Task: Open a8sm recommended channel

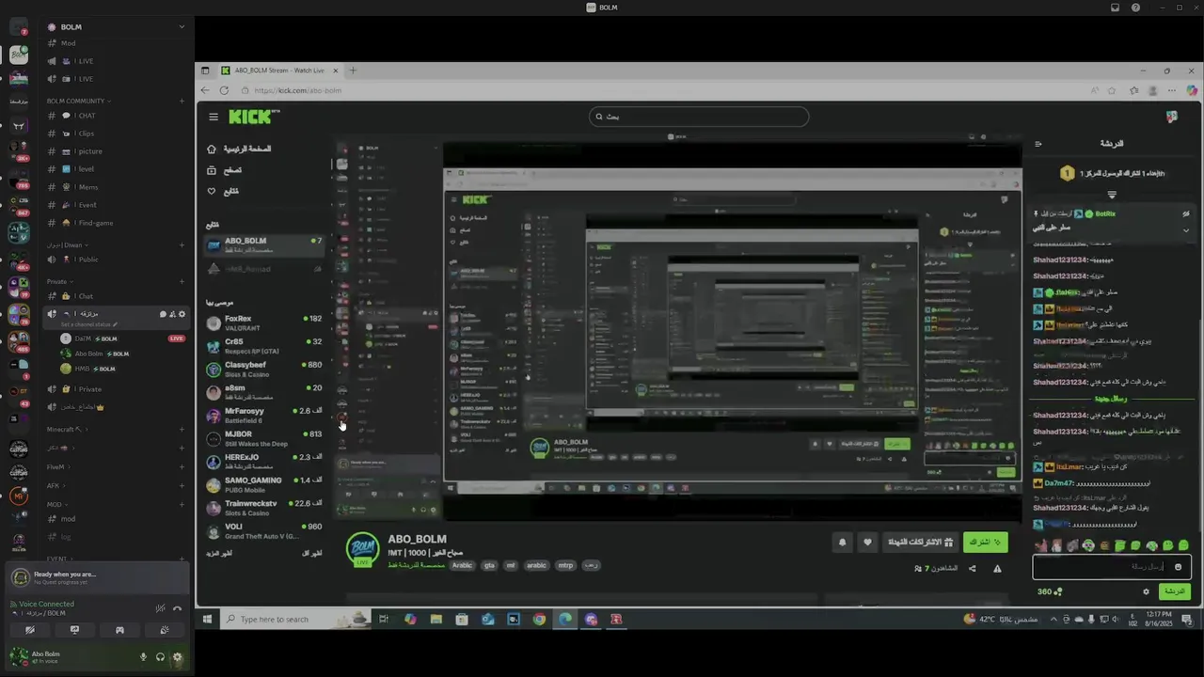Action: point(264,392)
